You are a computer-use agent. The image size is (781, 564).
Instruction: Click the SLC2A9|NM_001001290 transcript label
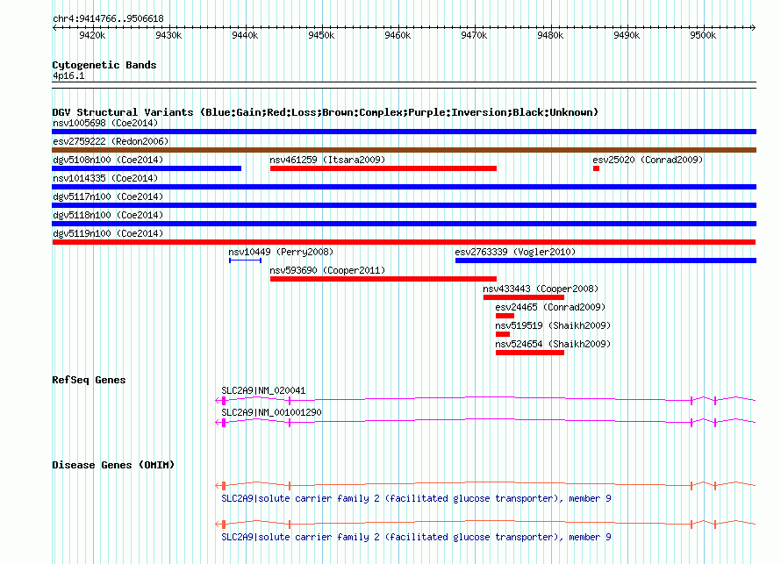[271, 412]
